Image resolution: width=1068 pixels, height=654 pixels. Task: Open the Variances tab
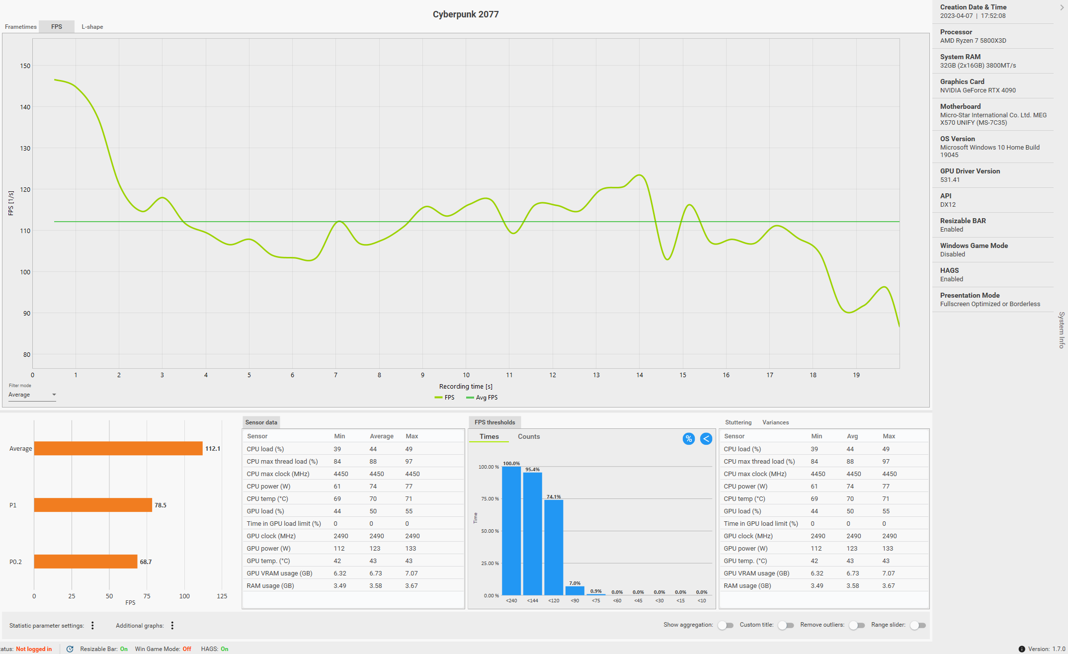point(775,422)
